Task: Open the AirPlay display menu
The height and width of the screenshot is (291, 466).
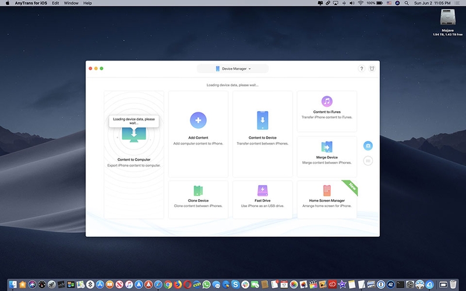Action: point(336,3)
